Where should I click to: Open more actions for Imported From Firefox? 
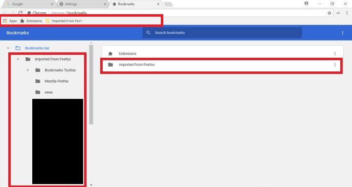click(335, 65)
